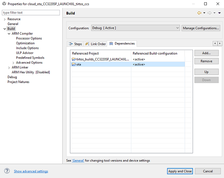The image size is (224, 178).
Task: Open the 'General' settings link
Action: pos(78,160)
